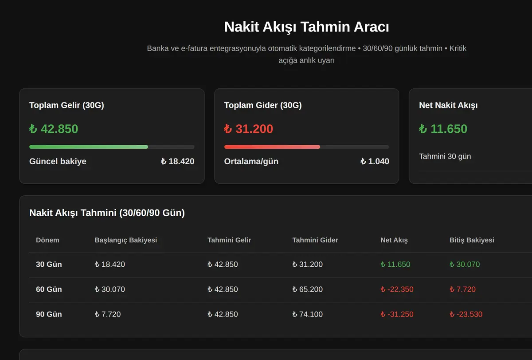Click the ₺ 11.650 net cash flow value

pyautogui.click(x=443, y=129)
